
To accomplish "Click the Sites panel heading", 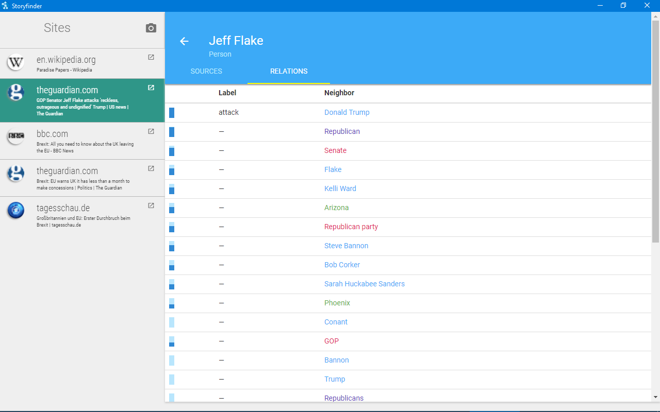I will pos(57,28).
